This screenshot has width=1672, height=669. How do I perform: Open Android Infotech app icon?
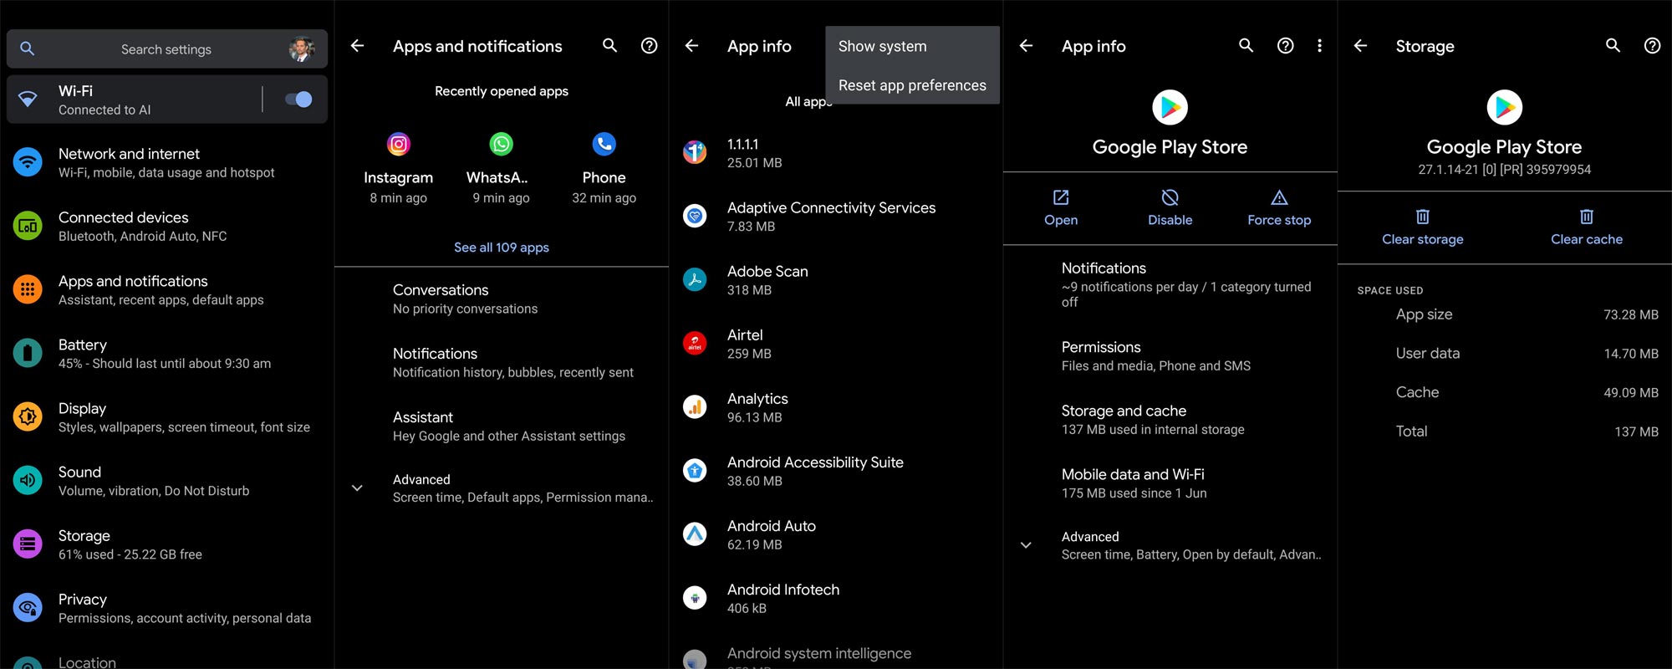pos(695,597)
